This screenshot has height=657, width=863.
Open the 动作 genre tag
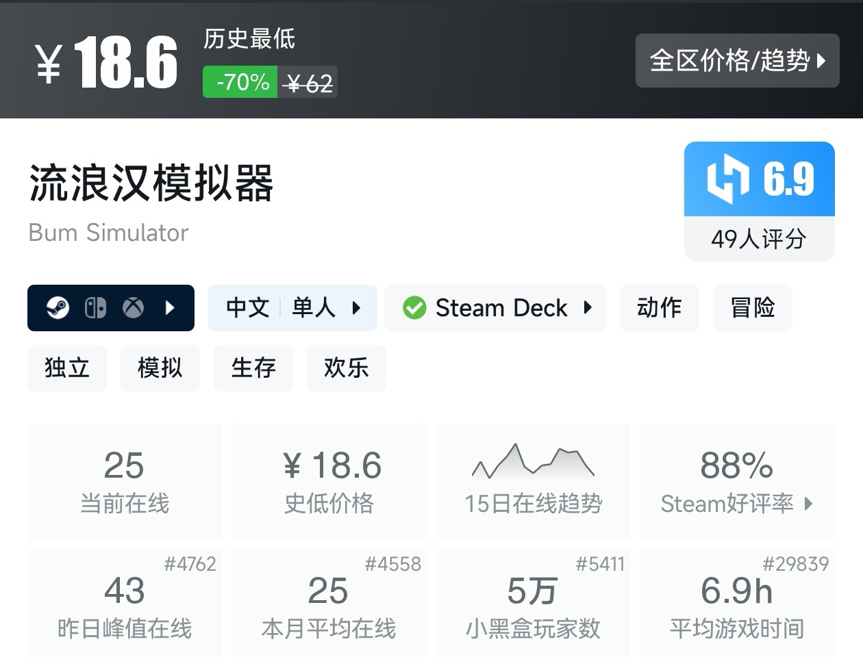click(x=660, y=308)
